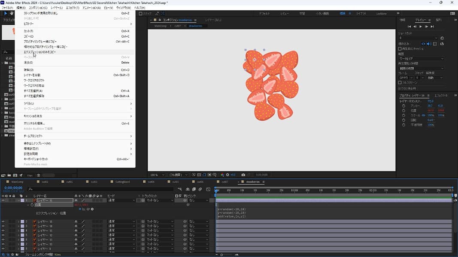The image size is (458, 257).
Task: Click the snapshot camera icon below viewer
Action: tap(243, 175)
